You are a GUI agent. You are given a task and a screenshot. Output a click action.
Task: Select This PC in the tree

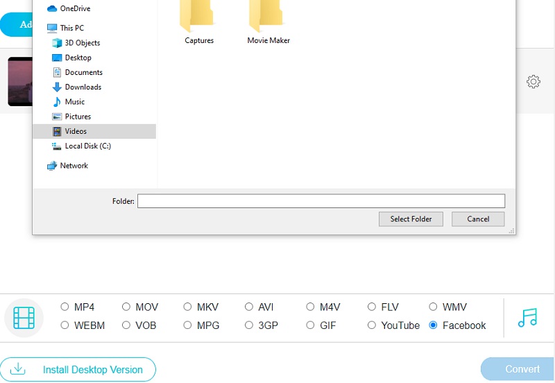(x=71, y=28)
